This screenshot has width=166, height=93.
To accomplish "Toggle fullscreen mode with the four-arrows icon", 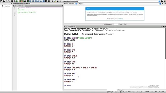I will pos(49,1).
